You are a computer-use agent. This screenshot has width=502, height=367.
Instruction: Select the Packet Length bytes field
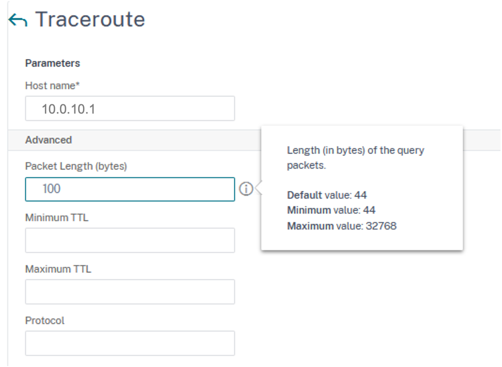[x=130, y=189]
